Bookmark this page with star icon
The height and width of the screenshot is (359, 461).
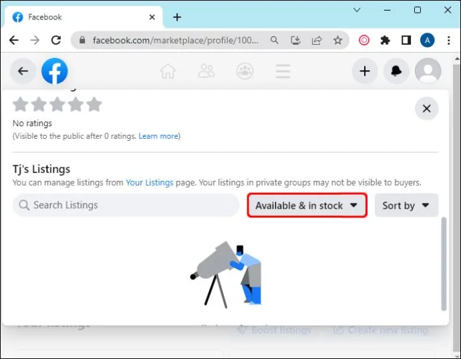pos(338,40)
